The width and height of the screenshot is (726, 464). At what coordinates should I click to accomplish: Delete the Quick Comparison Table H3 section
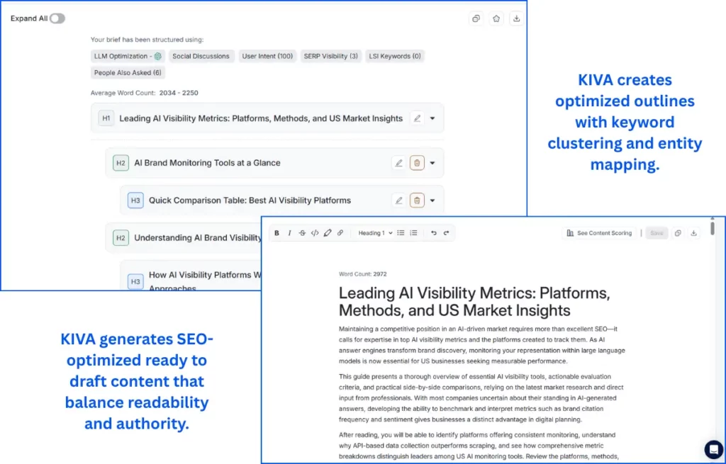click(418, 200)
